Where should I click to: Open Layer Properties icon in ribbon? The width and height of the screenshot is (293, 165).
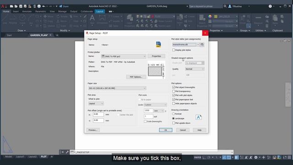pos(130,18)
